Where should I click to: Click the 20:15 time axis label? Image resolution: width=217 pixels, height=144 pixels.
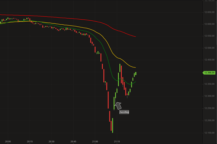30,142
